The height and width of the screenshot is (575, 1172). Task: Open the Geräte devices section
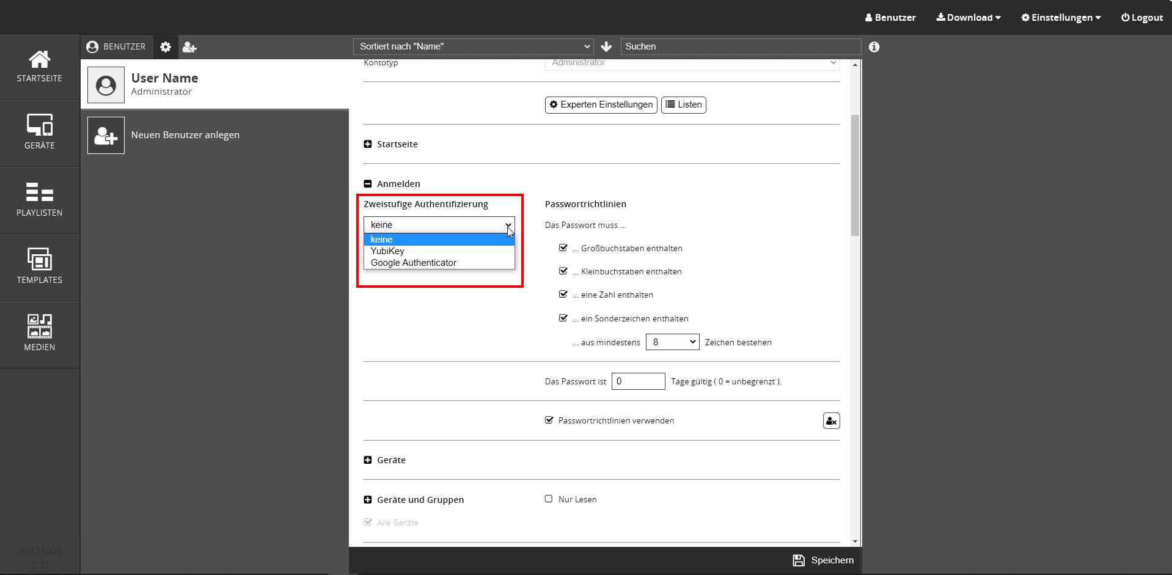coord(40,132)
